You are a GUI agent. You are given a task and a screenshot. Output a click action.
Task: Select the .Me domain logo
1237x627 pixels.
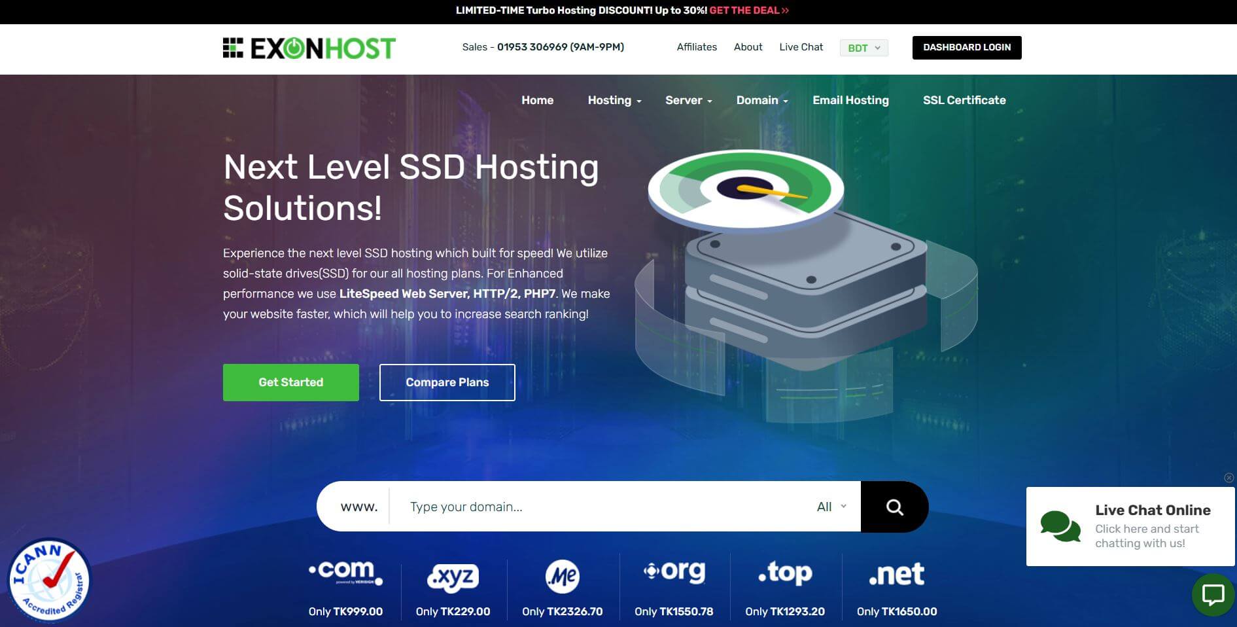[563, 576]
